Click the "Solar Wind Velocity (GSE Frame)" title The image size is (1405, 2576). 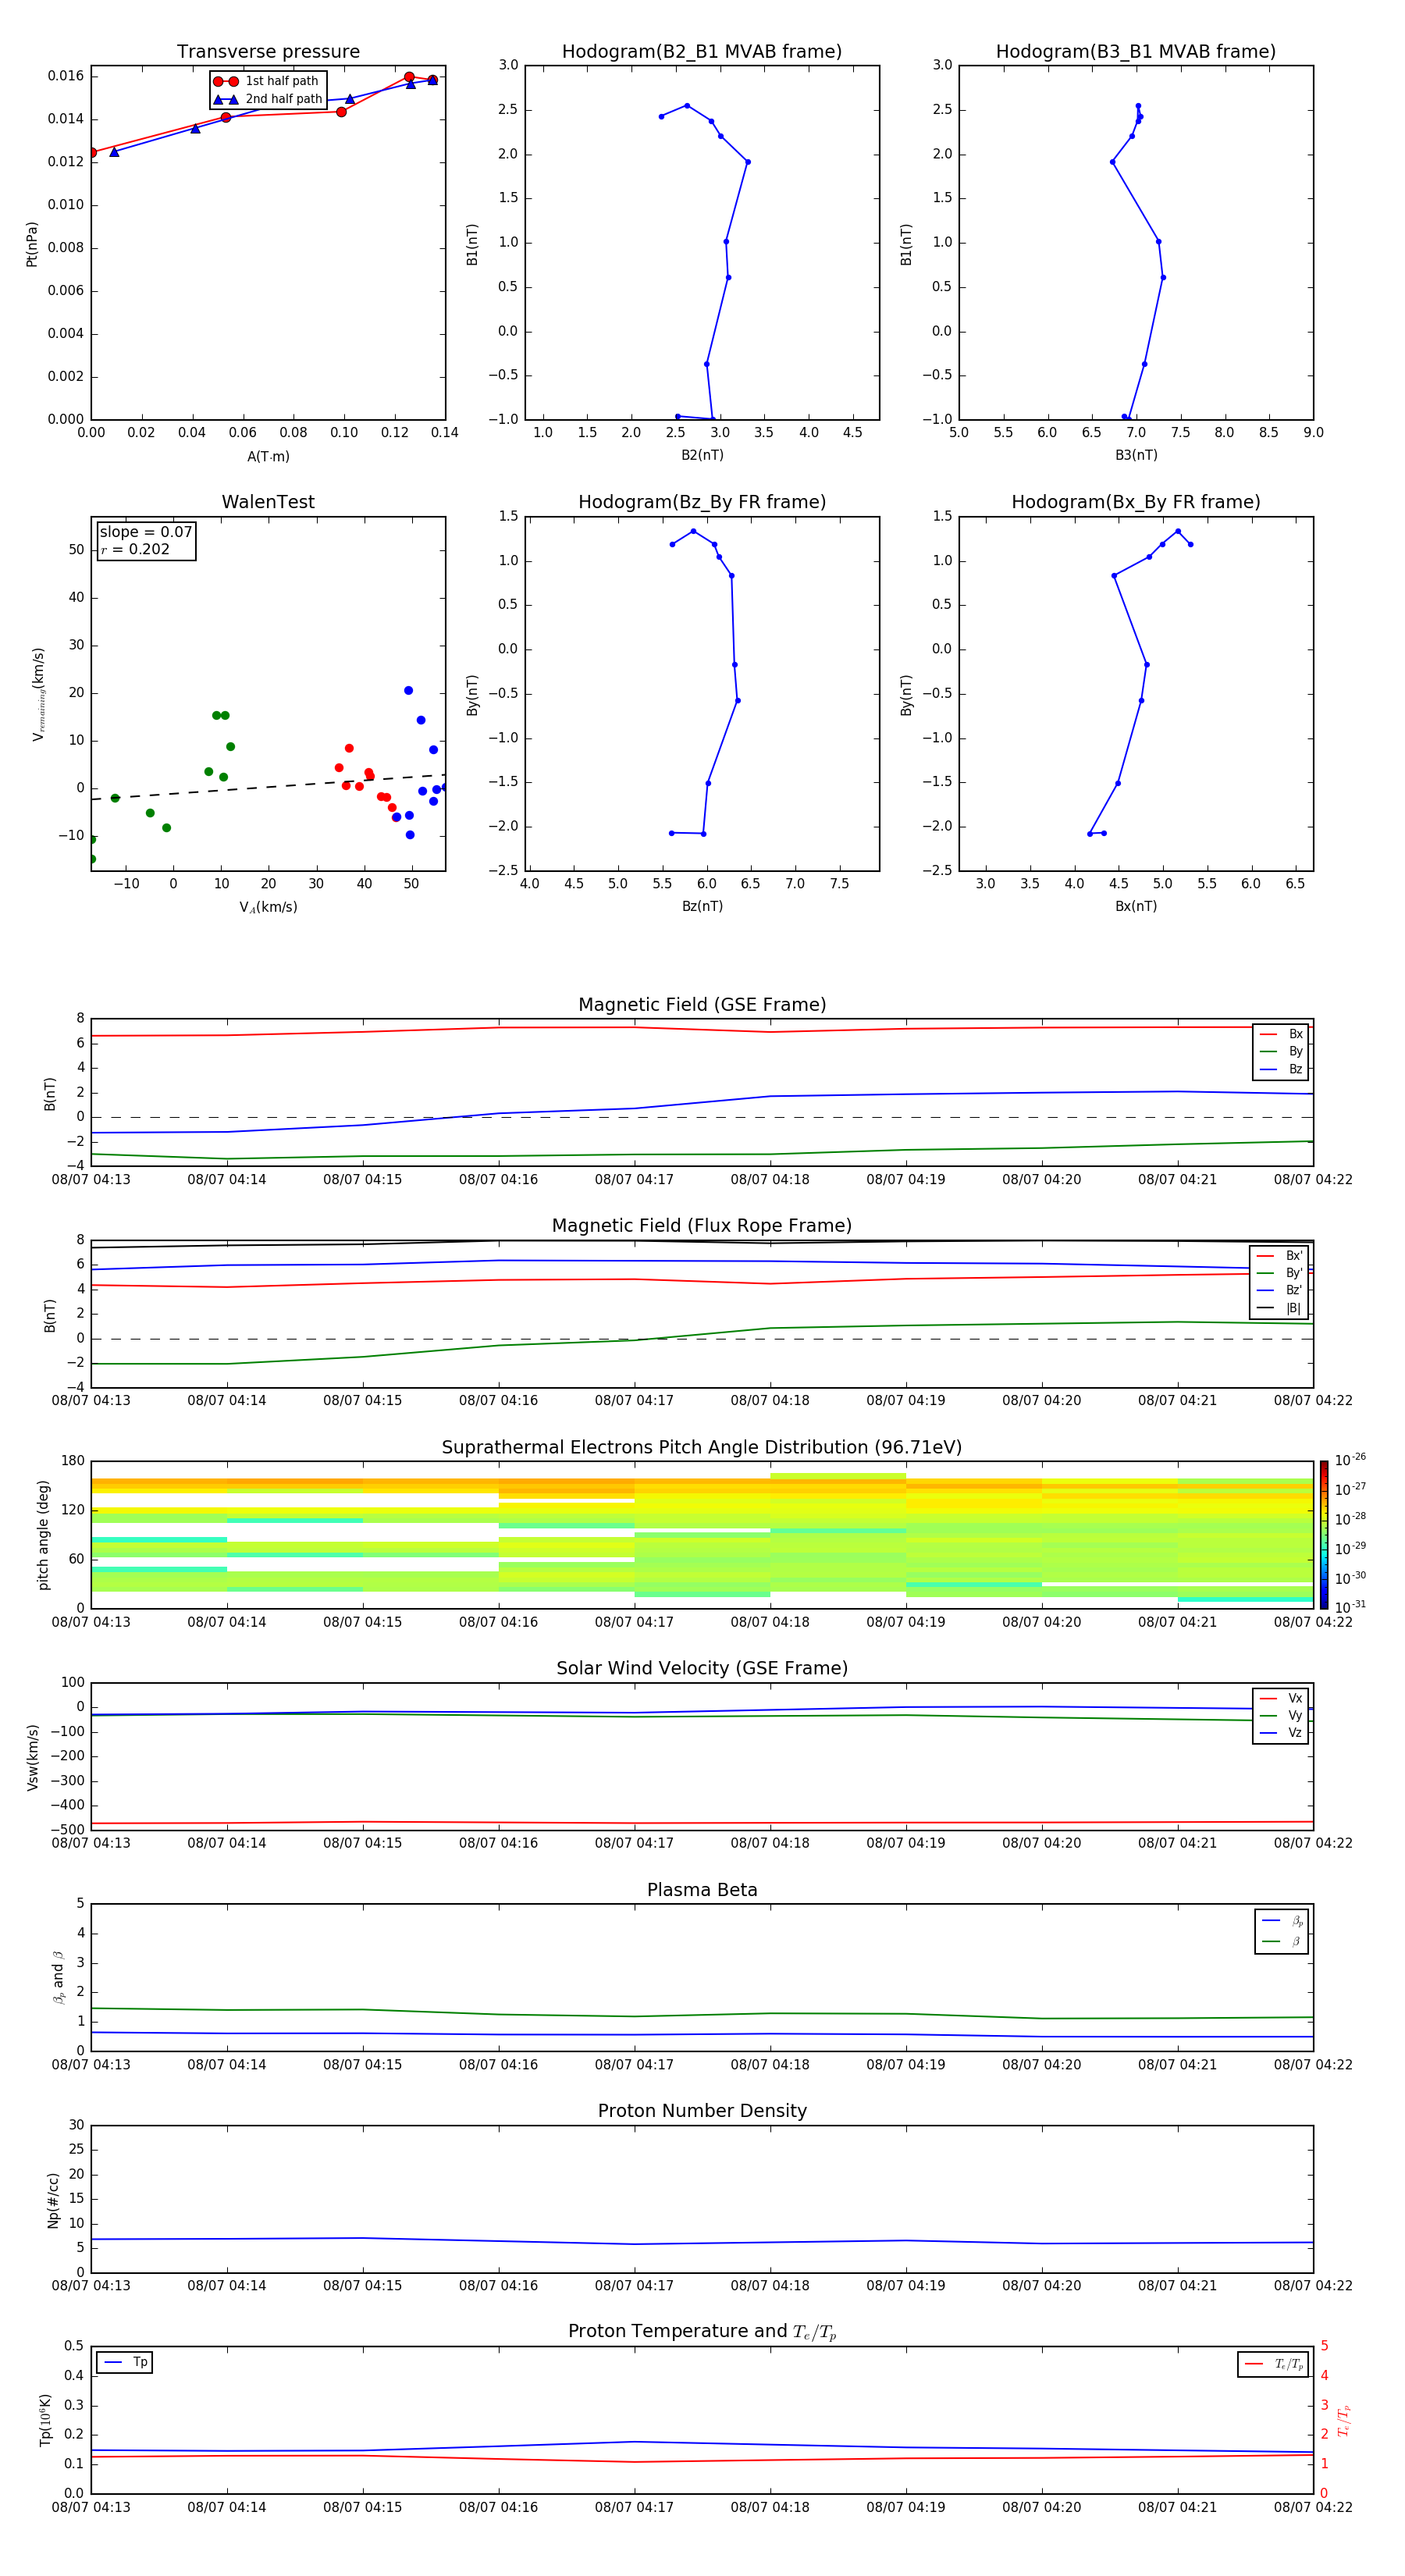click(701, 1668)
